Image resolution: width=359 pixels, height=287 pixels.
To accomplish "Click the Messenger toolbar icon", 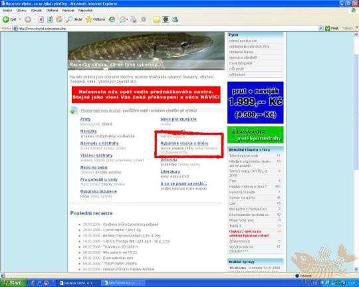I will point(175,19).
